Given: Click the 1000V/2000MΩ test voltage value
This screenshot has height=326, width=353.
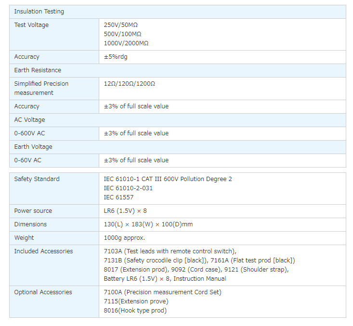Looking at the screenshot, I should click(126, 43).
